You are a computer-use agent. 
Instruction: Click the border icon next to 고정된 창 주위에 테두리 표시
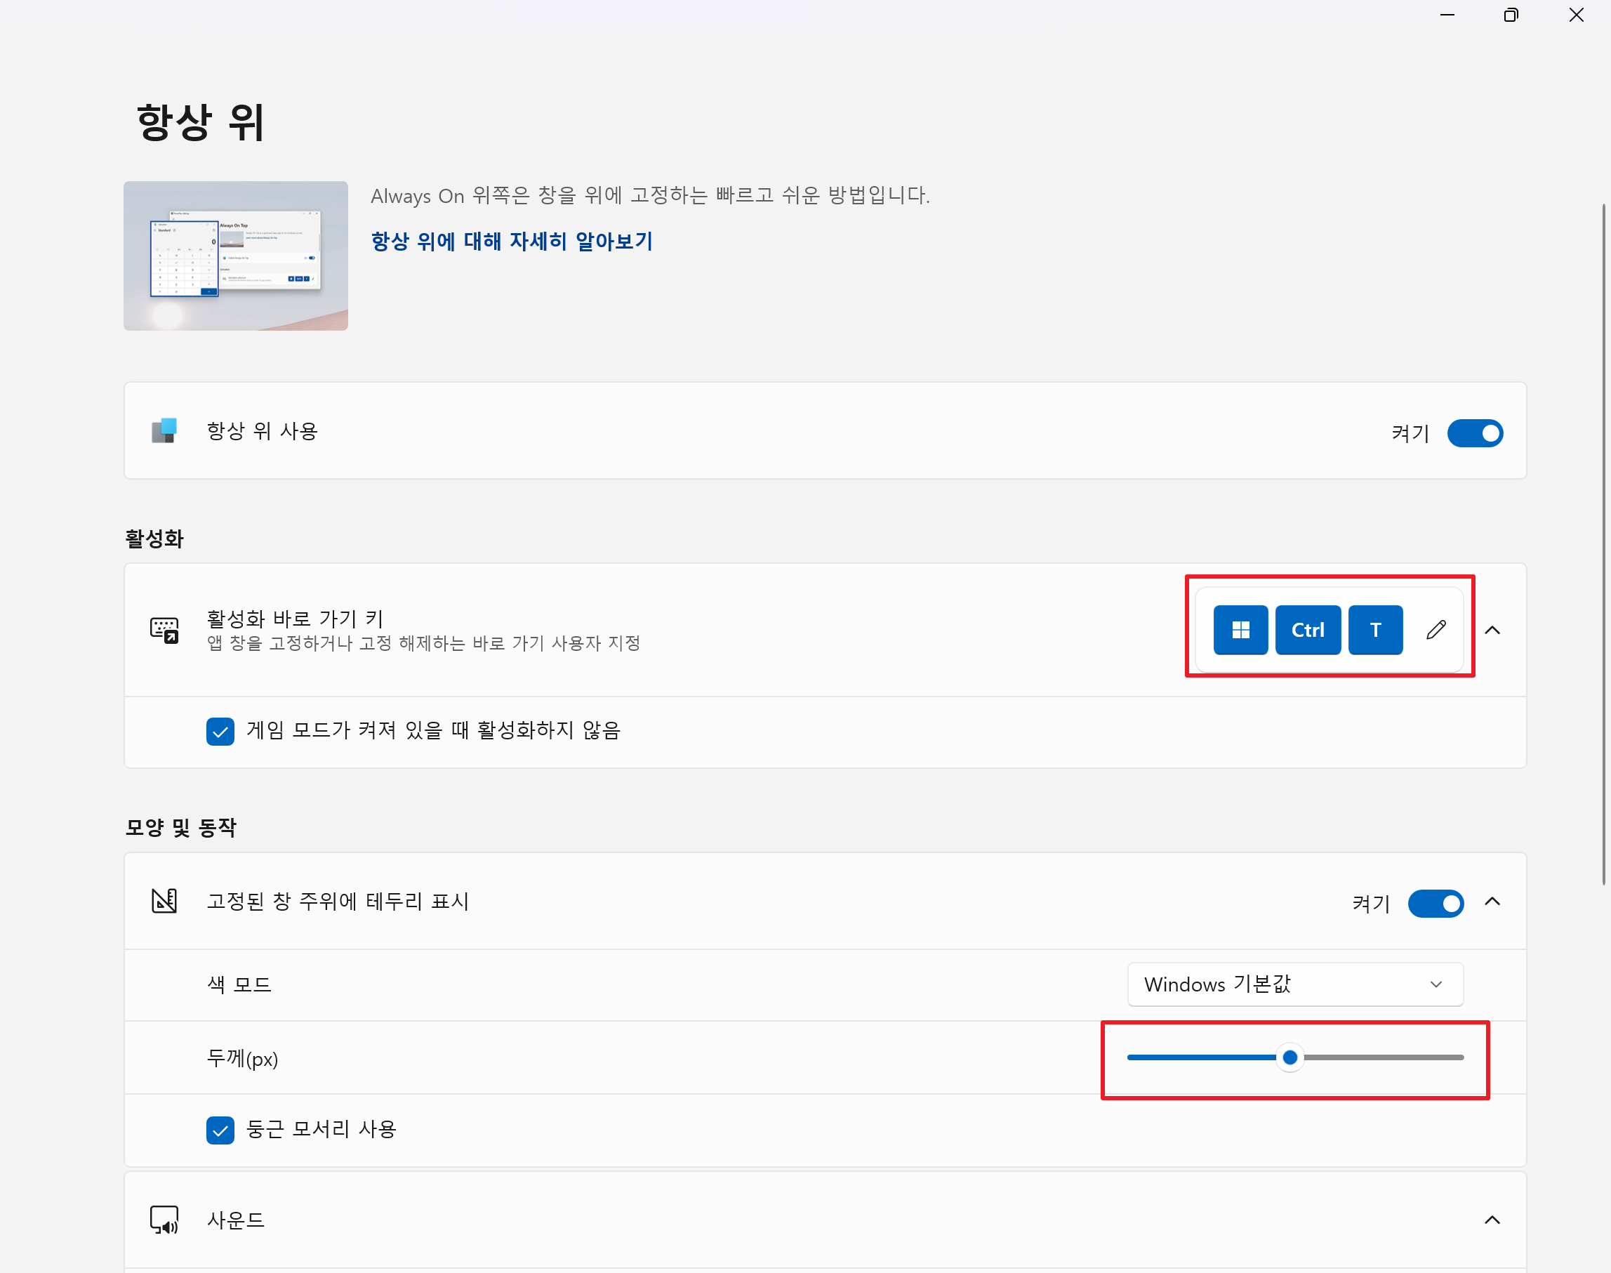(x=164, y=901)
